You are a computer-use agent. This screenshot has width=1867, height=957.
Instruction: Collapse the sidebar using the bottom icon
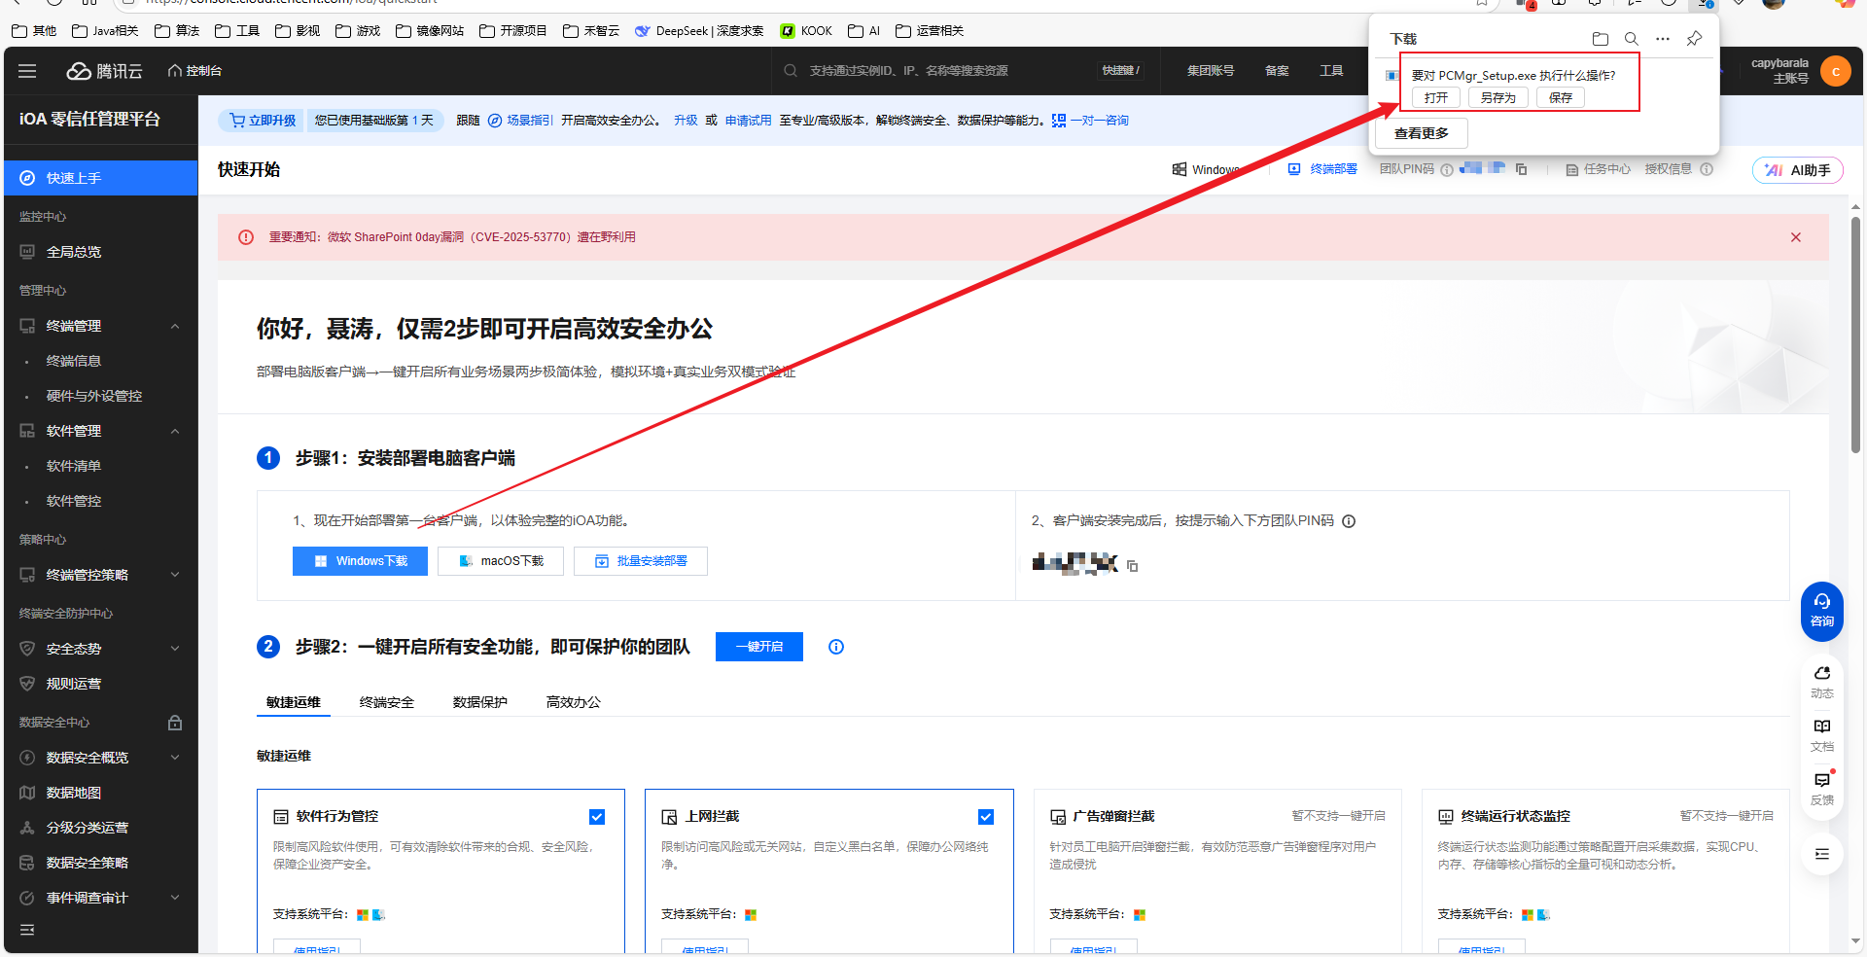click(27, 931)
